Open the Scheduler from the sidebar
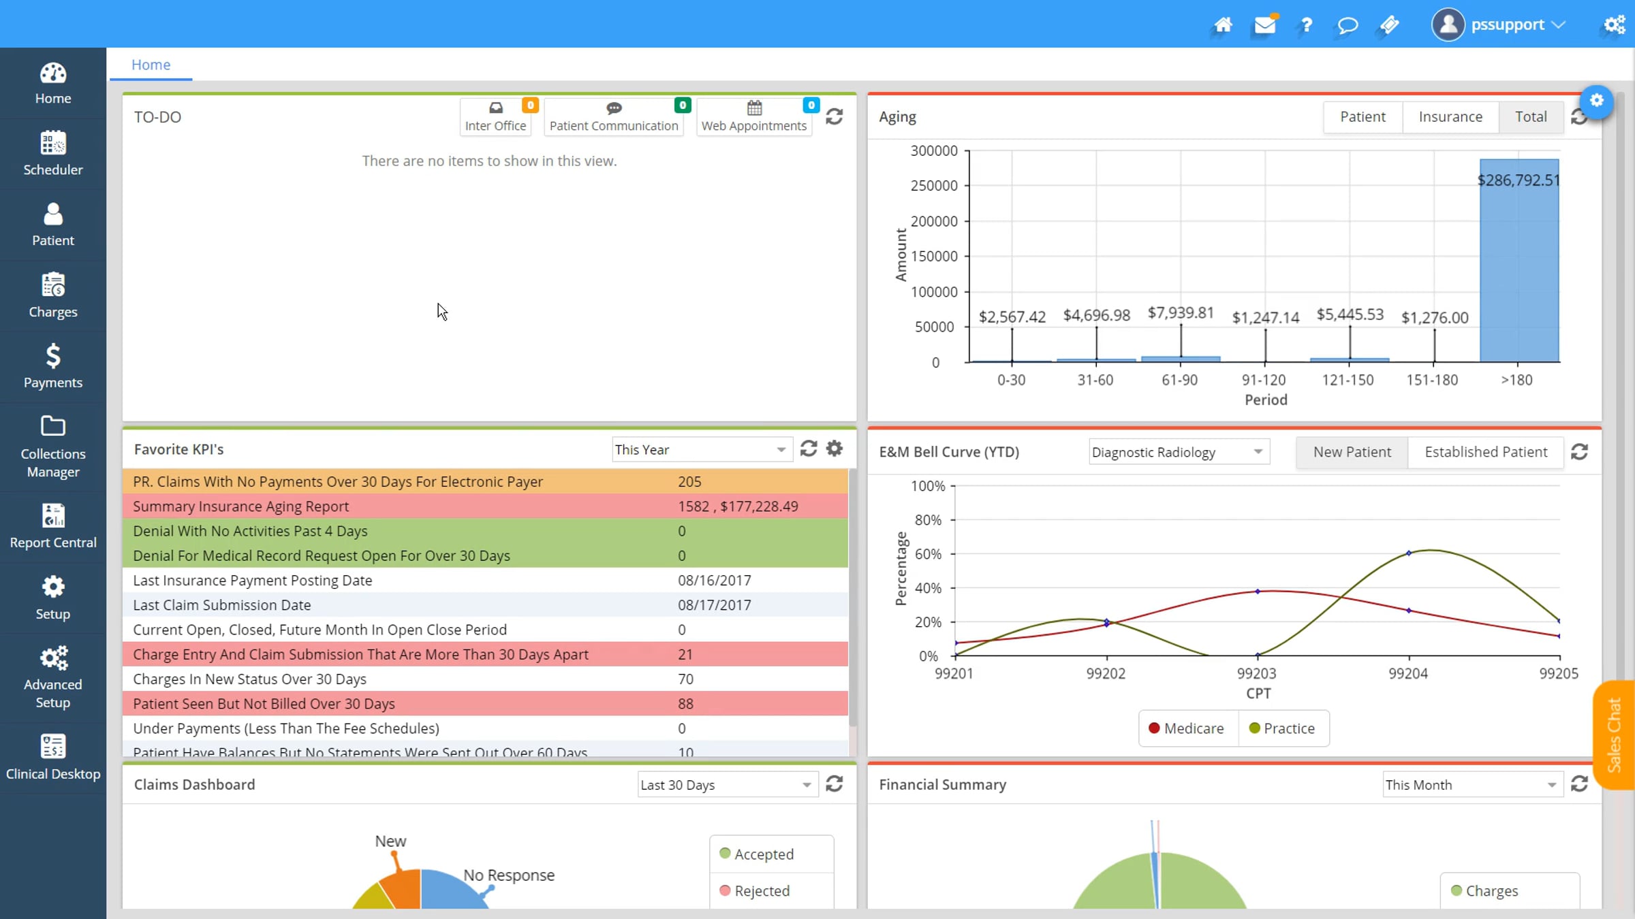Viewport: 1635px width, 919px height. tap(52, 153)
